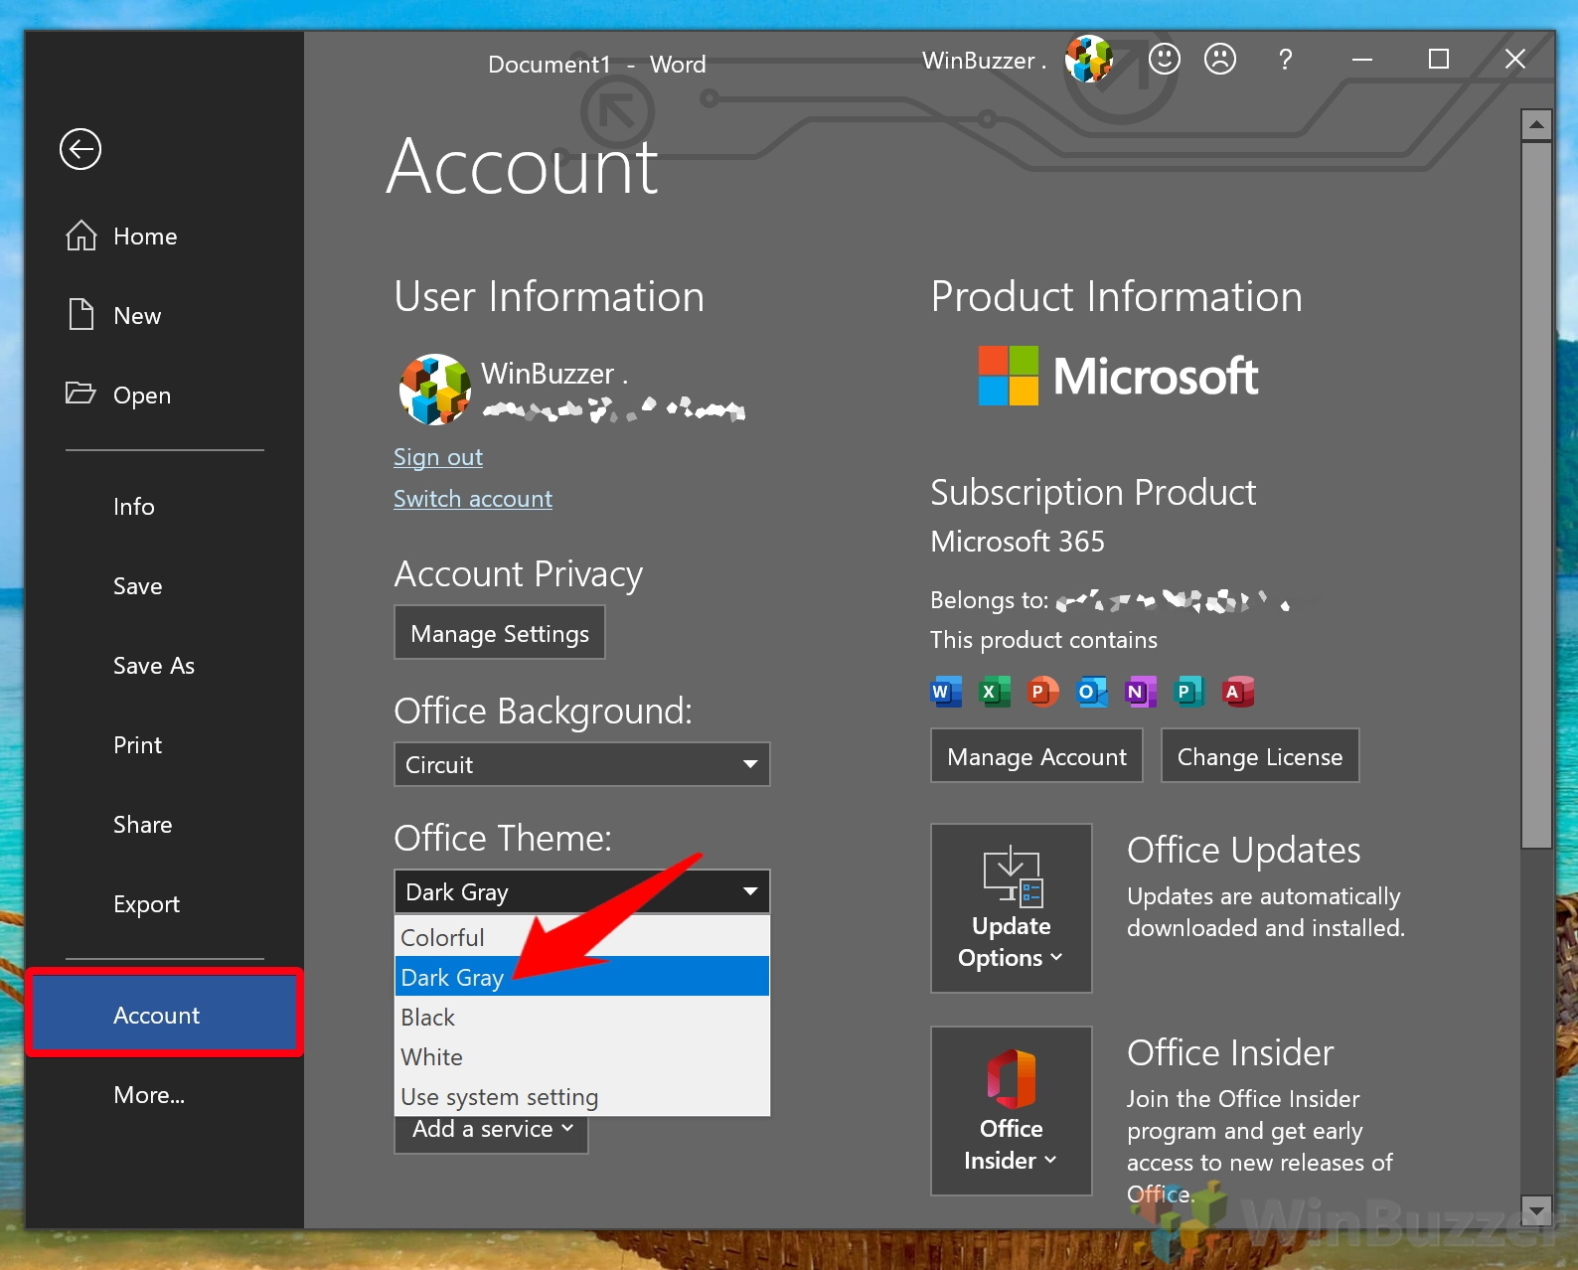Select Use system setting theme option
Screen dimensions: 1578x1270
click(x=582, y=1096)
